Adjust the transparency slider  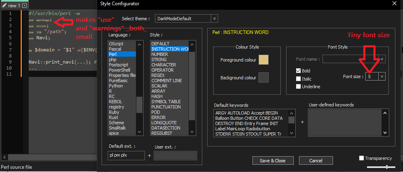tap(386, 167)
